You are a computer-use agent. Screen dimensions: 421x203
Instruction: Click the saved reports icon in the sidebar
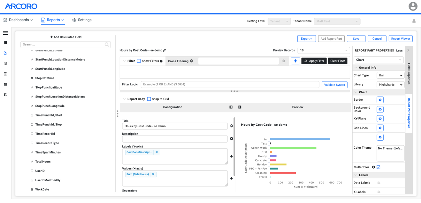pos(5,63)
